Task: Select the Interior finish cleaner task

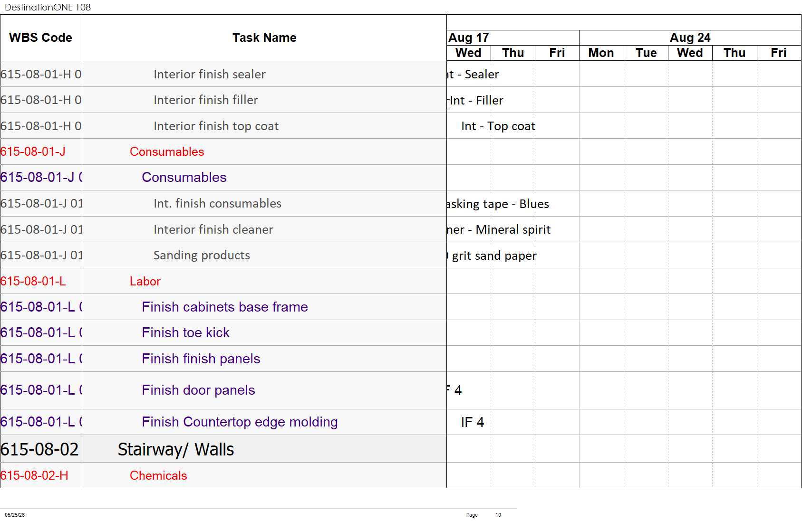Action: [213, 229]
